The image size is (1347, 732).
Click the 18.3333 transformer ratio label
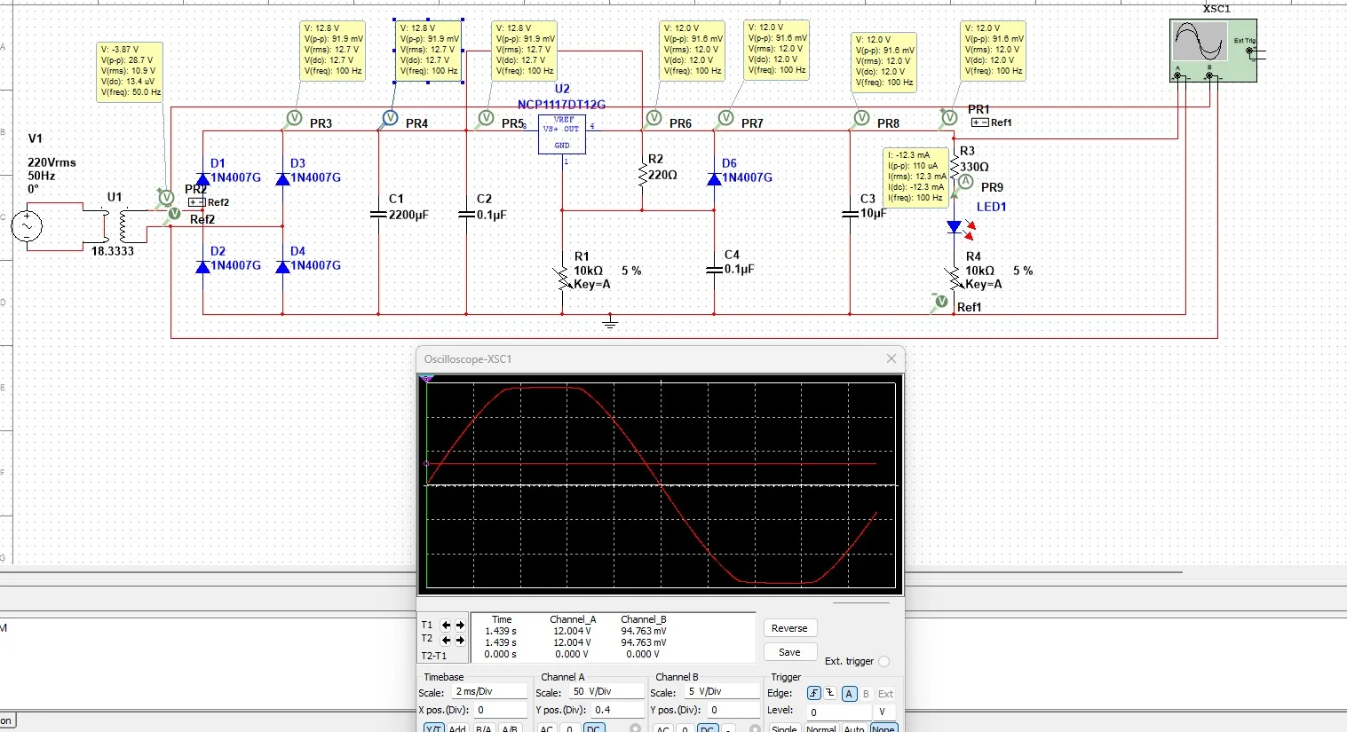pos(113,252)
